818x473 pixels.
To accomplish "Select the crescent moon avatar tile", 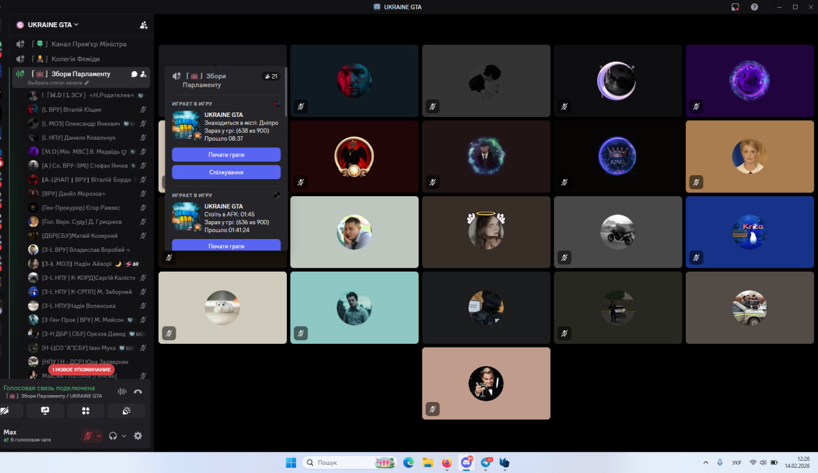I will click(x=617, y=81).
